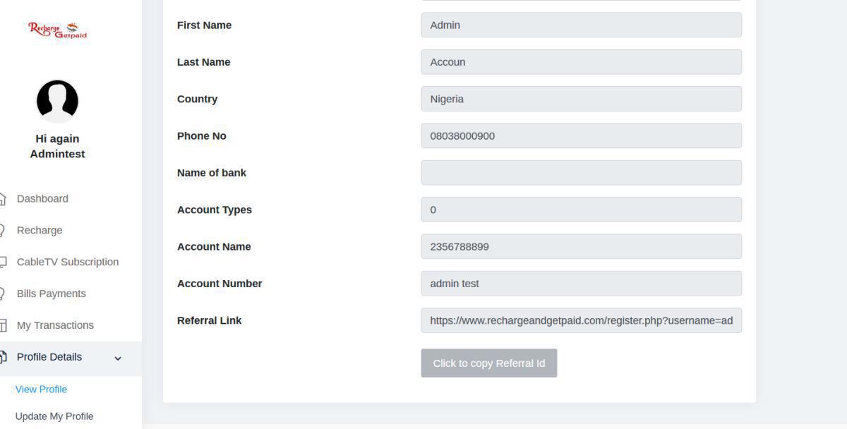Select the Dashboard home icon
The width and height of the screenshot is (847, 429).
tap(4, 198)
